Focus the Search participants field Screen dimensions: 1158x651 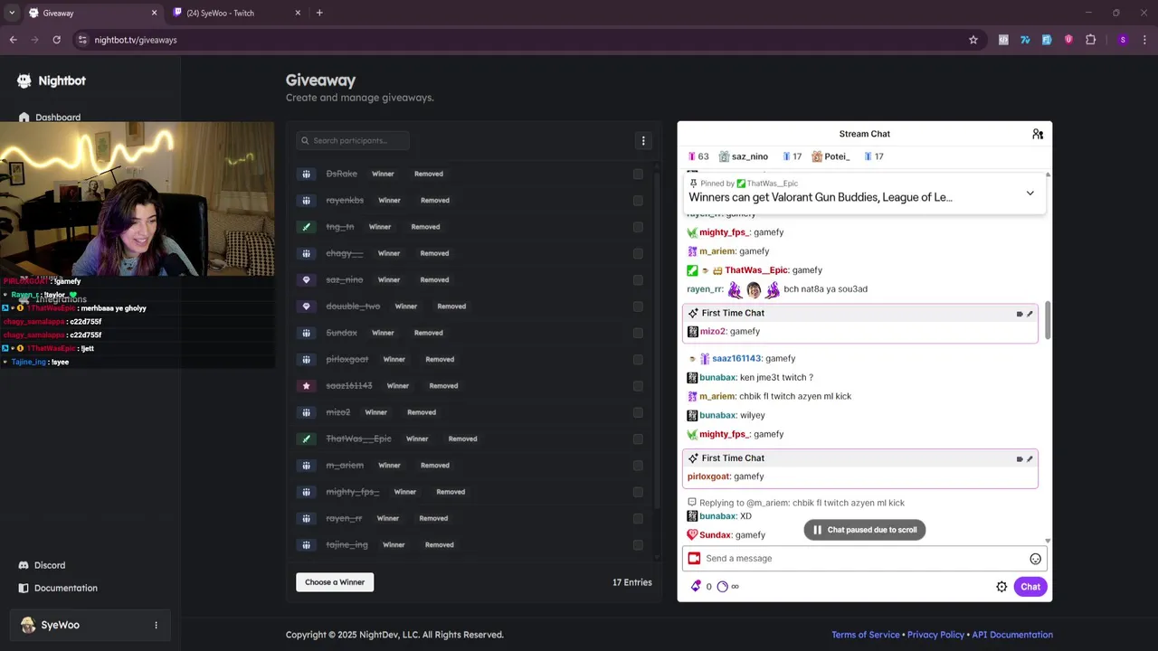coord(353,141)
